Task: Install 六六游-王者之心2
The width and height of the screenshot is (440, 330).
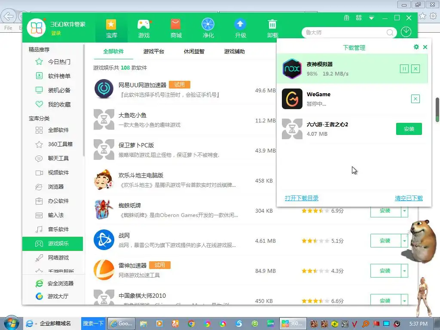Action: tap(409, 129)
